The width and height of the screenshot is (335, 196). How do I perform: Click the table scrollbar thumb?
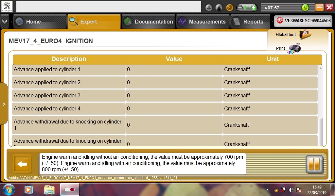(x=321, y=132)
